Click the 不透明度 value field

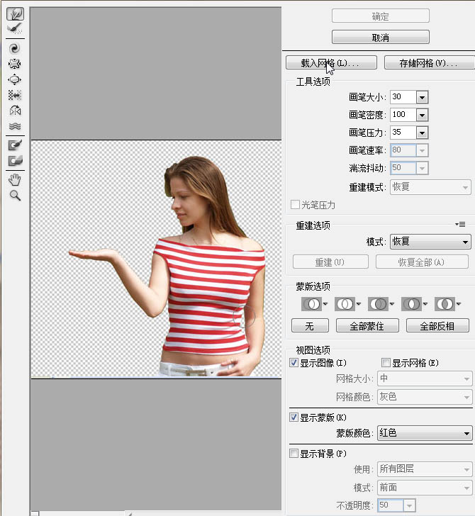tap(391, 505)
